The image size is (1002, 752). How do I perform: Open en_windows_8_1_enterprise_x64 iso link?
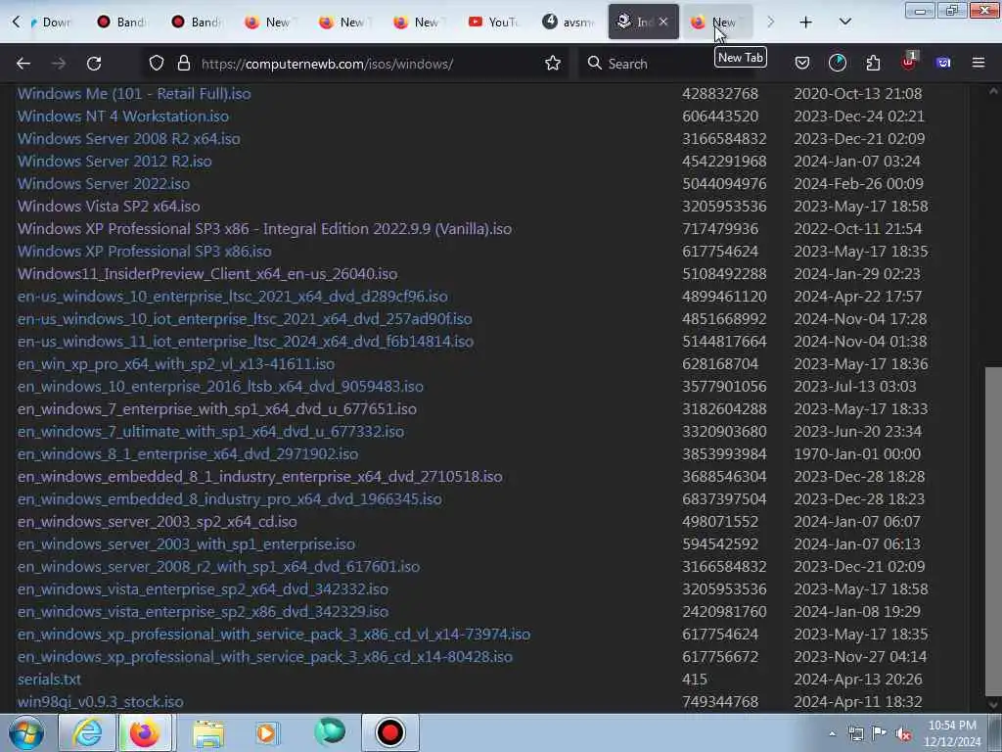coord(188,453)
